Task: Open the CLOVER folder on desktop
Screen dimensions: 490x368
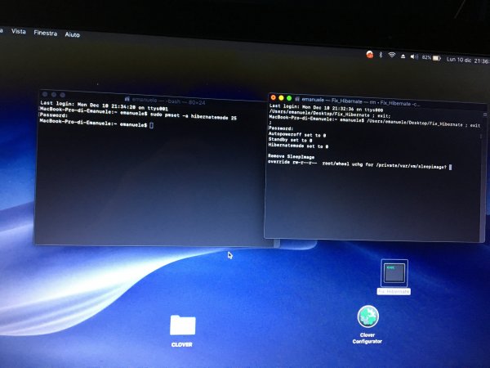Action: pyautogui.click(x=182, y=325)
